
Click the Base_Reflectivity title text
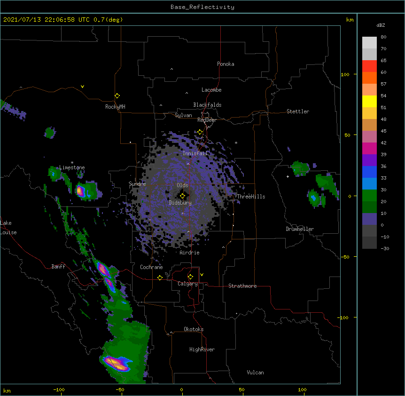pyautogui.click(x=202, y=7)
